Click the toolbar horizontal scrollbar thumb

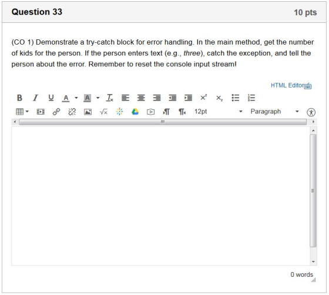163,122
